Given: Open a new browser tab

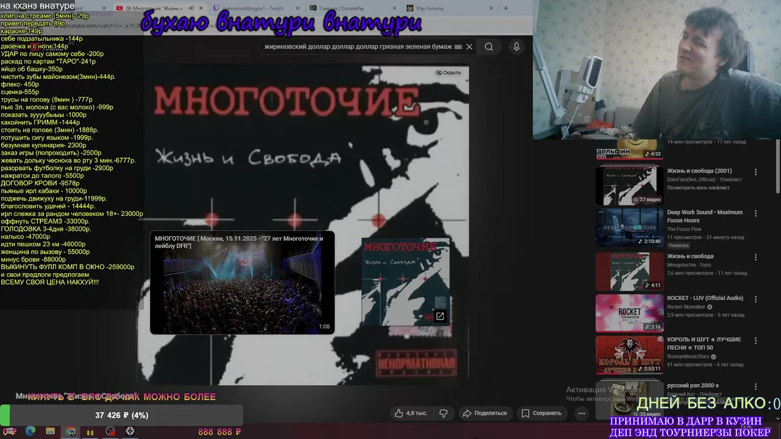Looking at the screenshot, I should (x=506, y=9).
